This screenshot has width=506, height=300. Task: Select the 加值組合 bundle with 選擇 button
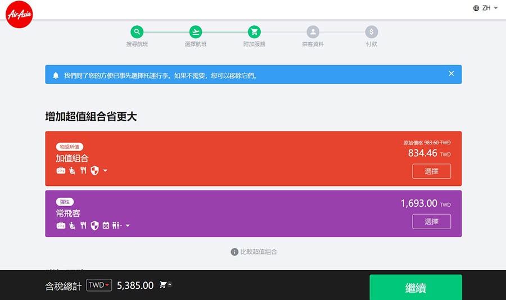[431, 171]
